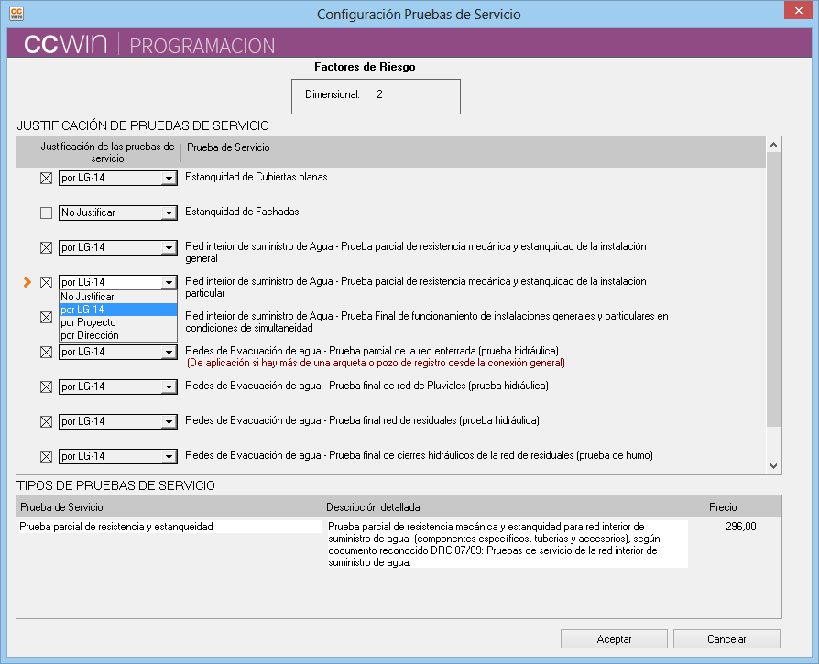Enable the Estanquidad de Fachadas checkbox

click(46, 213)
